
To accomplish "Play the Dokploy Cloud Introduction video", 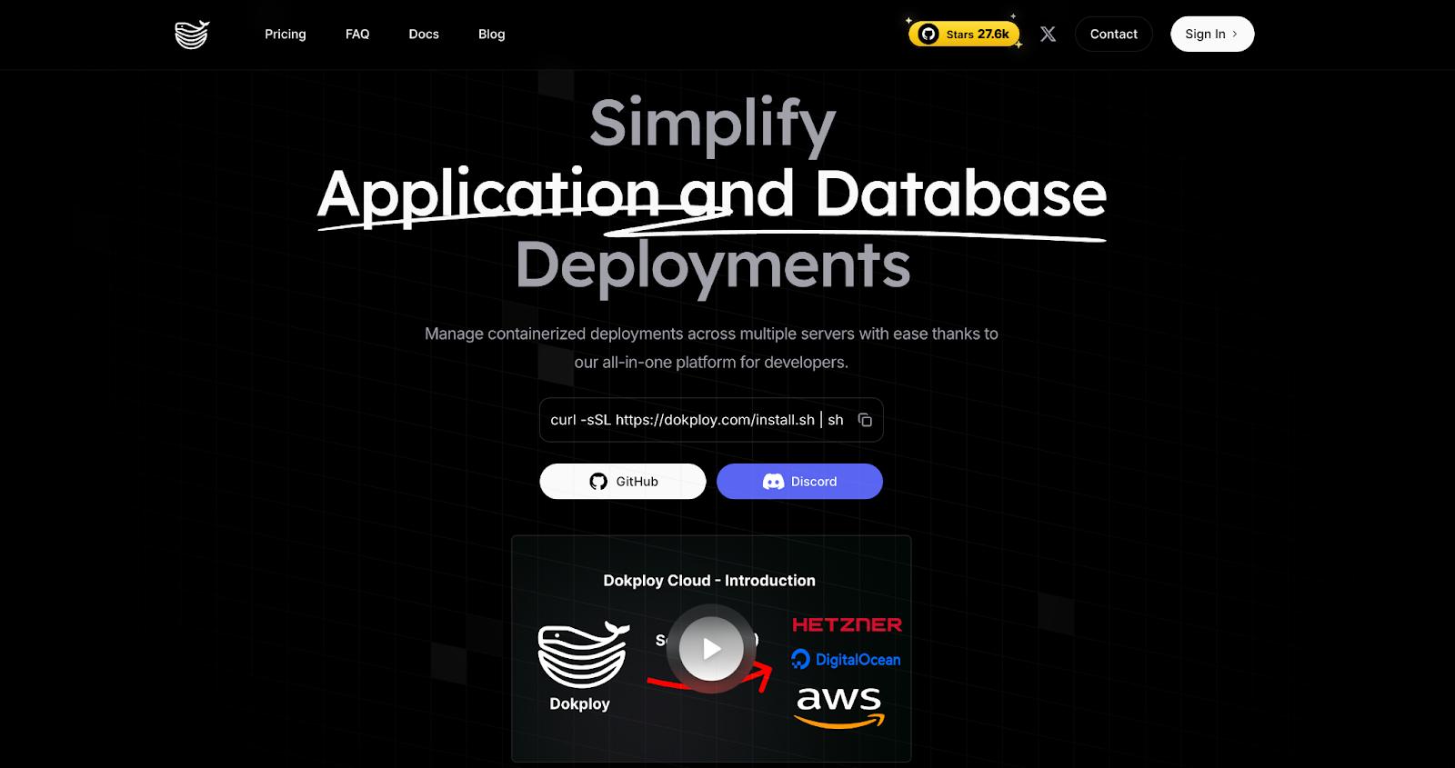I will (711, 649).
